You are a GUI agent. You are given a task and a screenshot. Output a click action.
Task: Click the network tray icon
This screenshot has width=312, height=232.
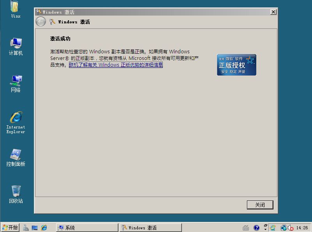coord(283,228)
